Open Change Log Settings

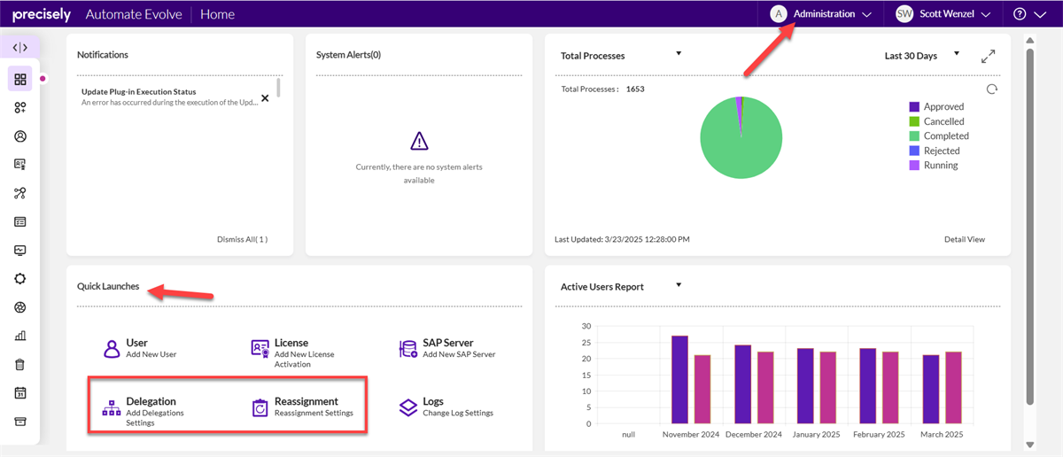pos(458,413)
